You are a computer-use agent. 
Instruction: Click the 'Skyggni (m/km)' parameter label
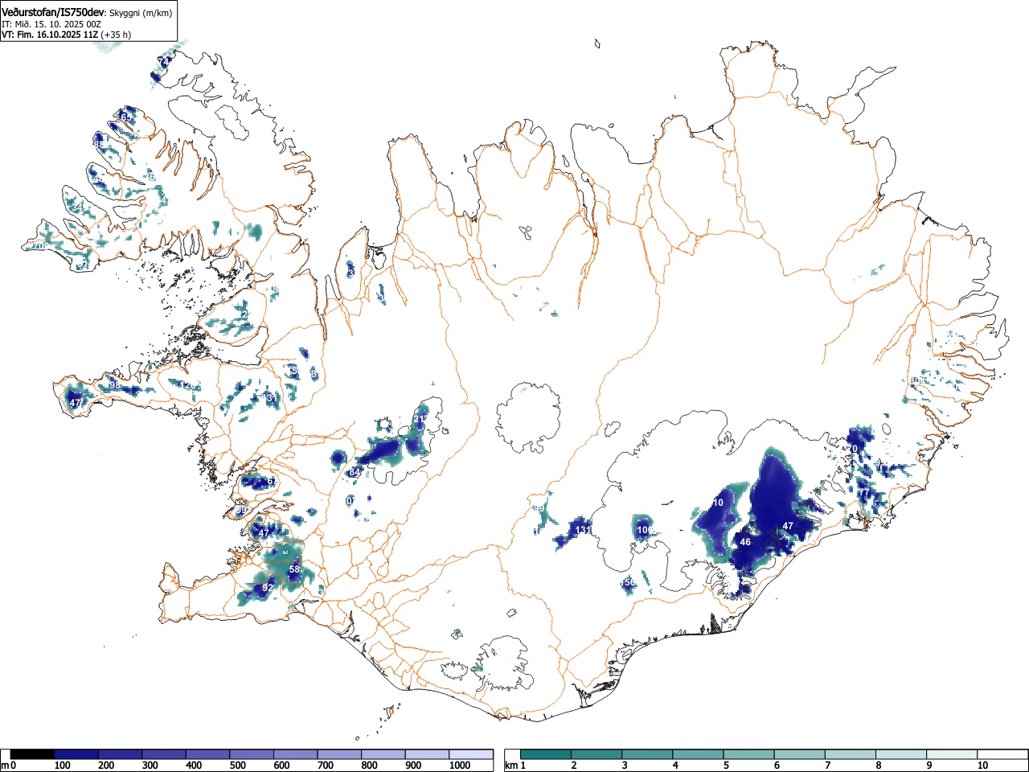tap(140, 13)
